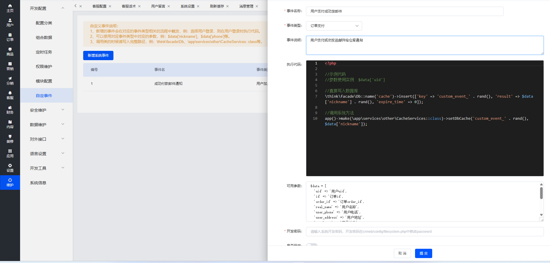Toggle the 是否开启 enable switch
Image resolution: width=550 pixels, height=263 pixels.
(x=312, y=245)
